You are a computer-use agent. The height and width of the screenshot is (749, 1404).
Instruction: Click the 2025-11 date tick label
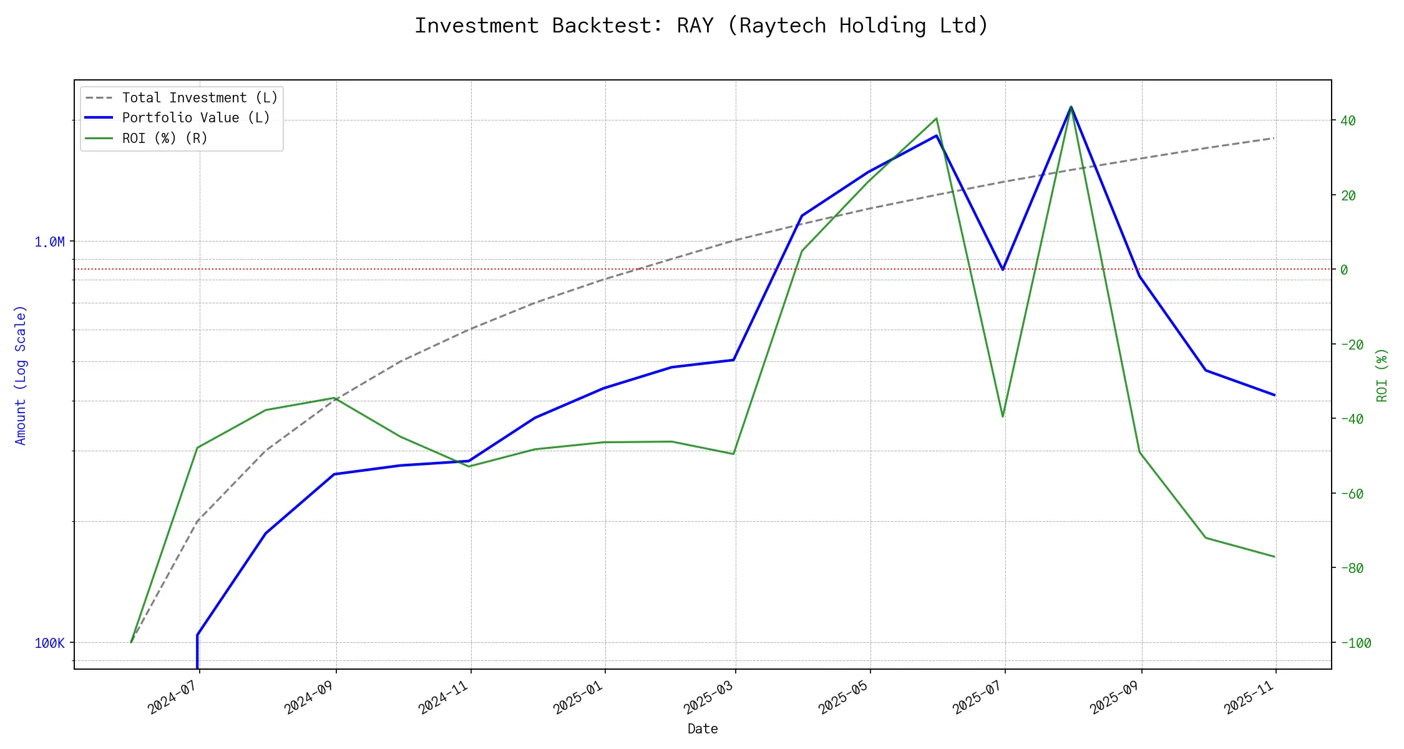1249,697
